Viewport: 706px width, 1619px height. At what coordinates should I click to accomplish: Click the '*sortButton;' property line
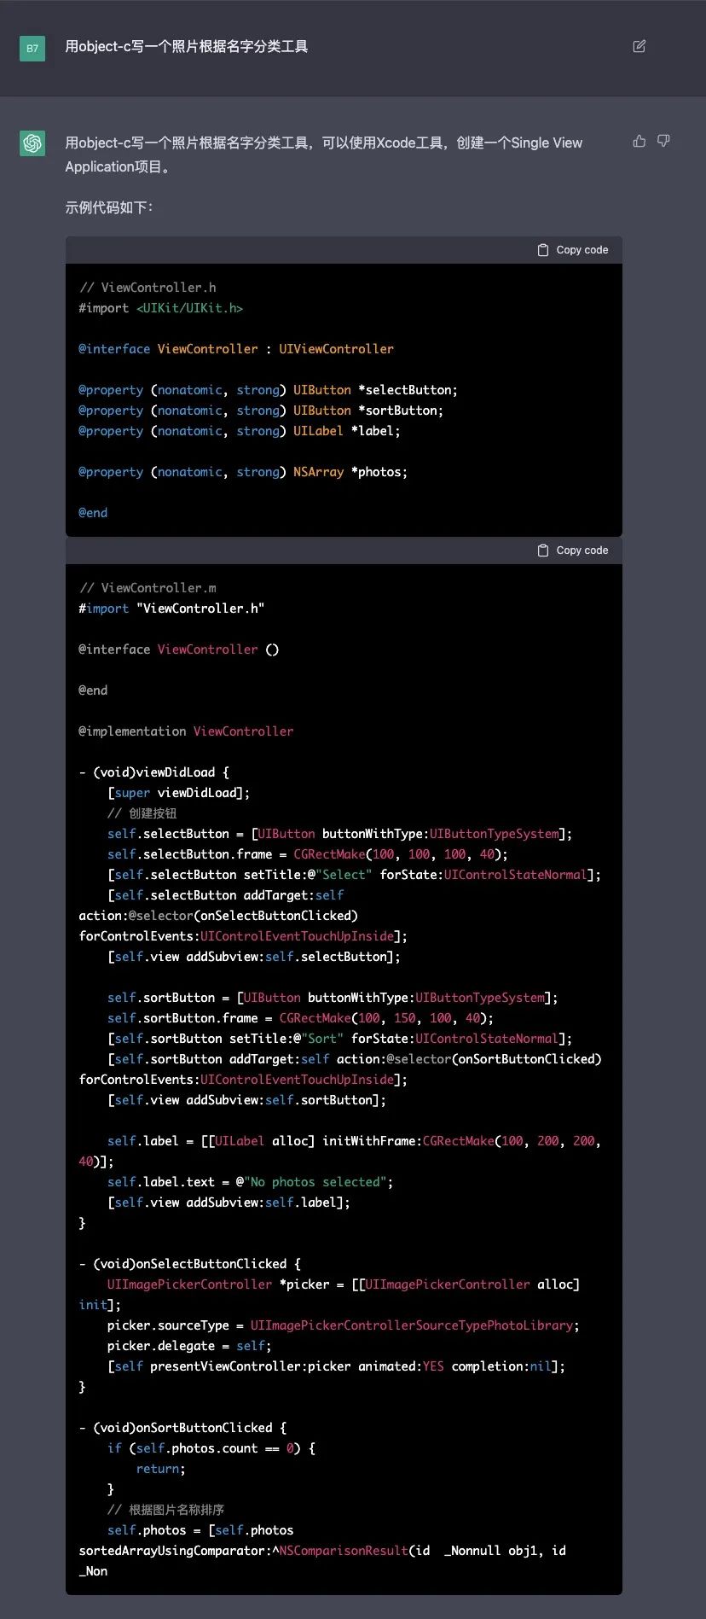[261, 411]
